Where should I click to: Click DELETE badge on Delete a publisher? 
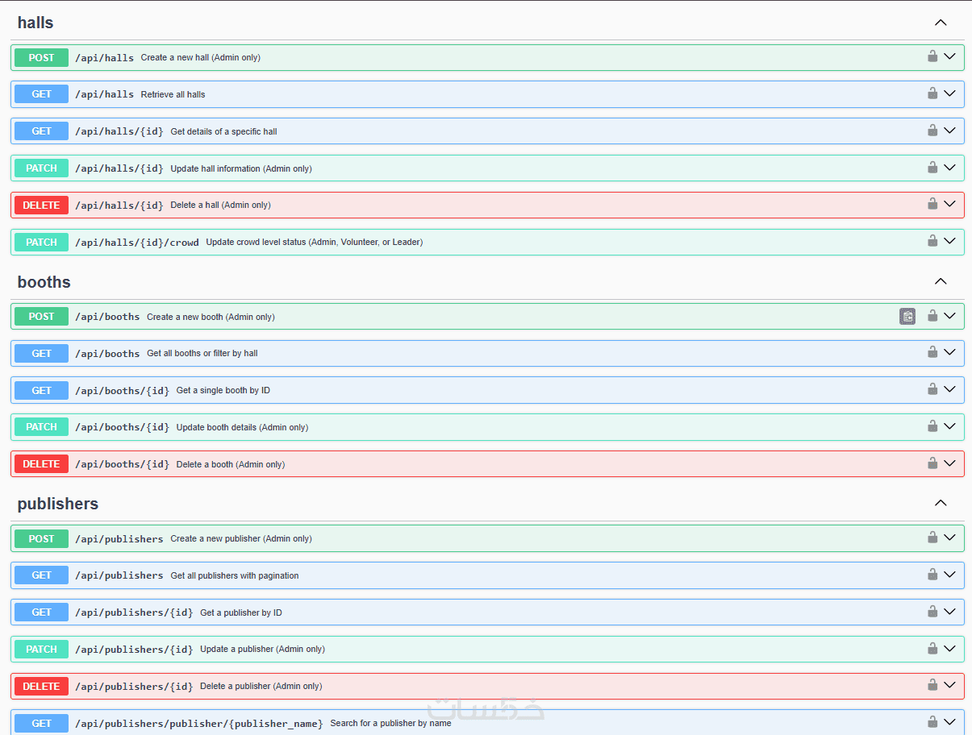(x=41, y=686)
